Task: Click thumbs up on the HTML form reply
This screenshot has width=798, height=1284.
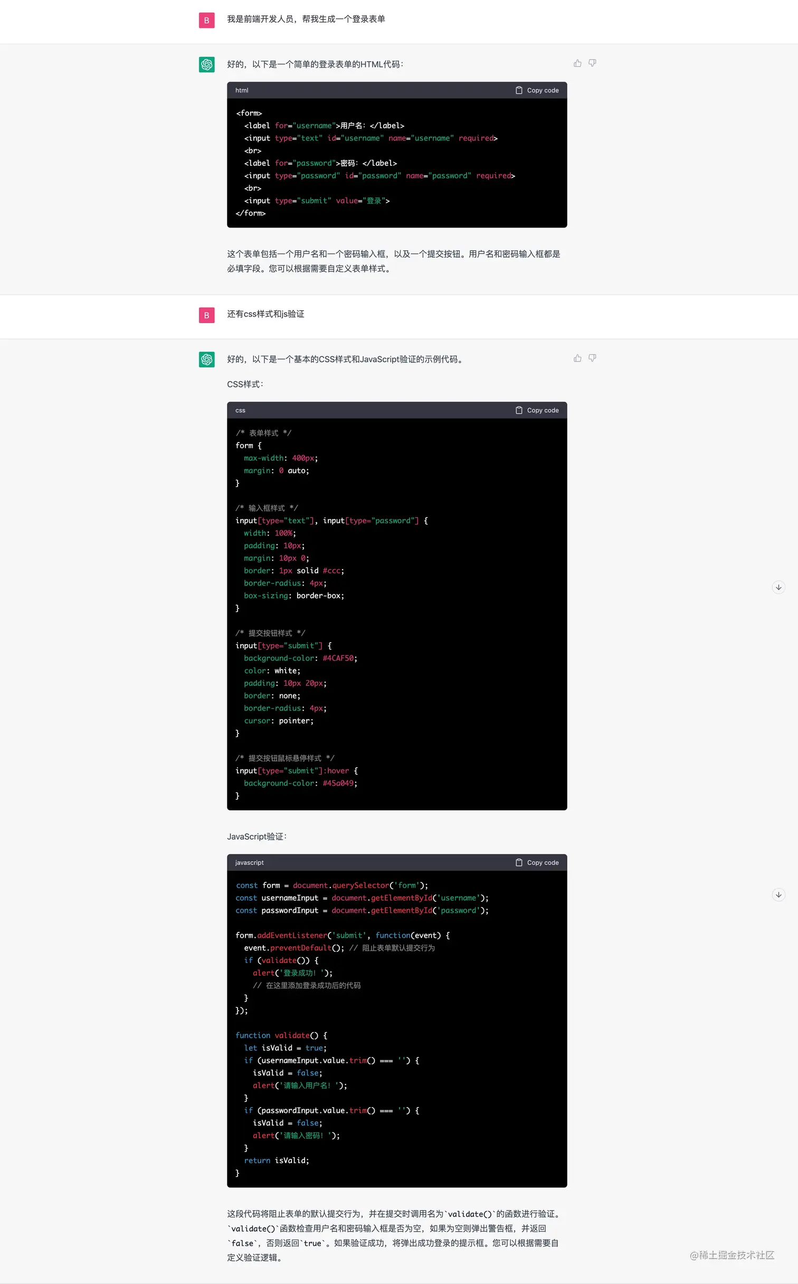Action: pos(577,63)
